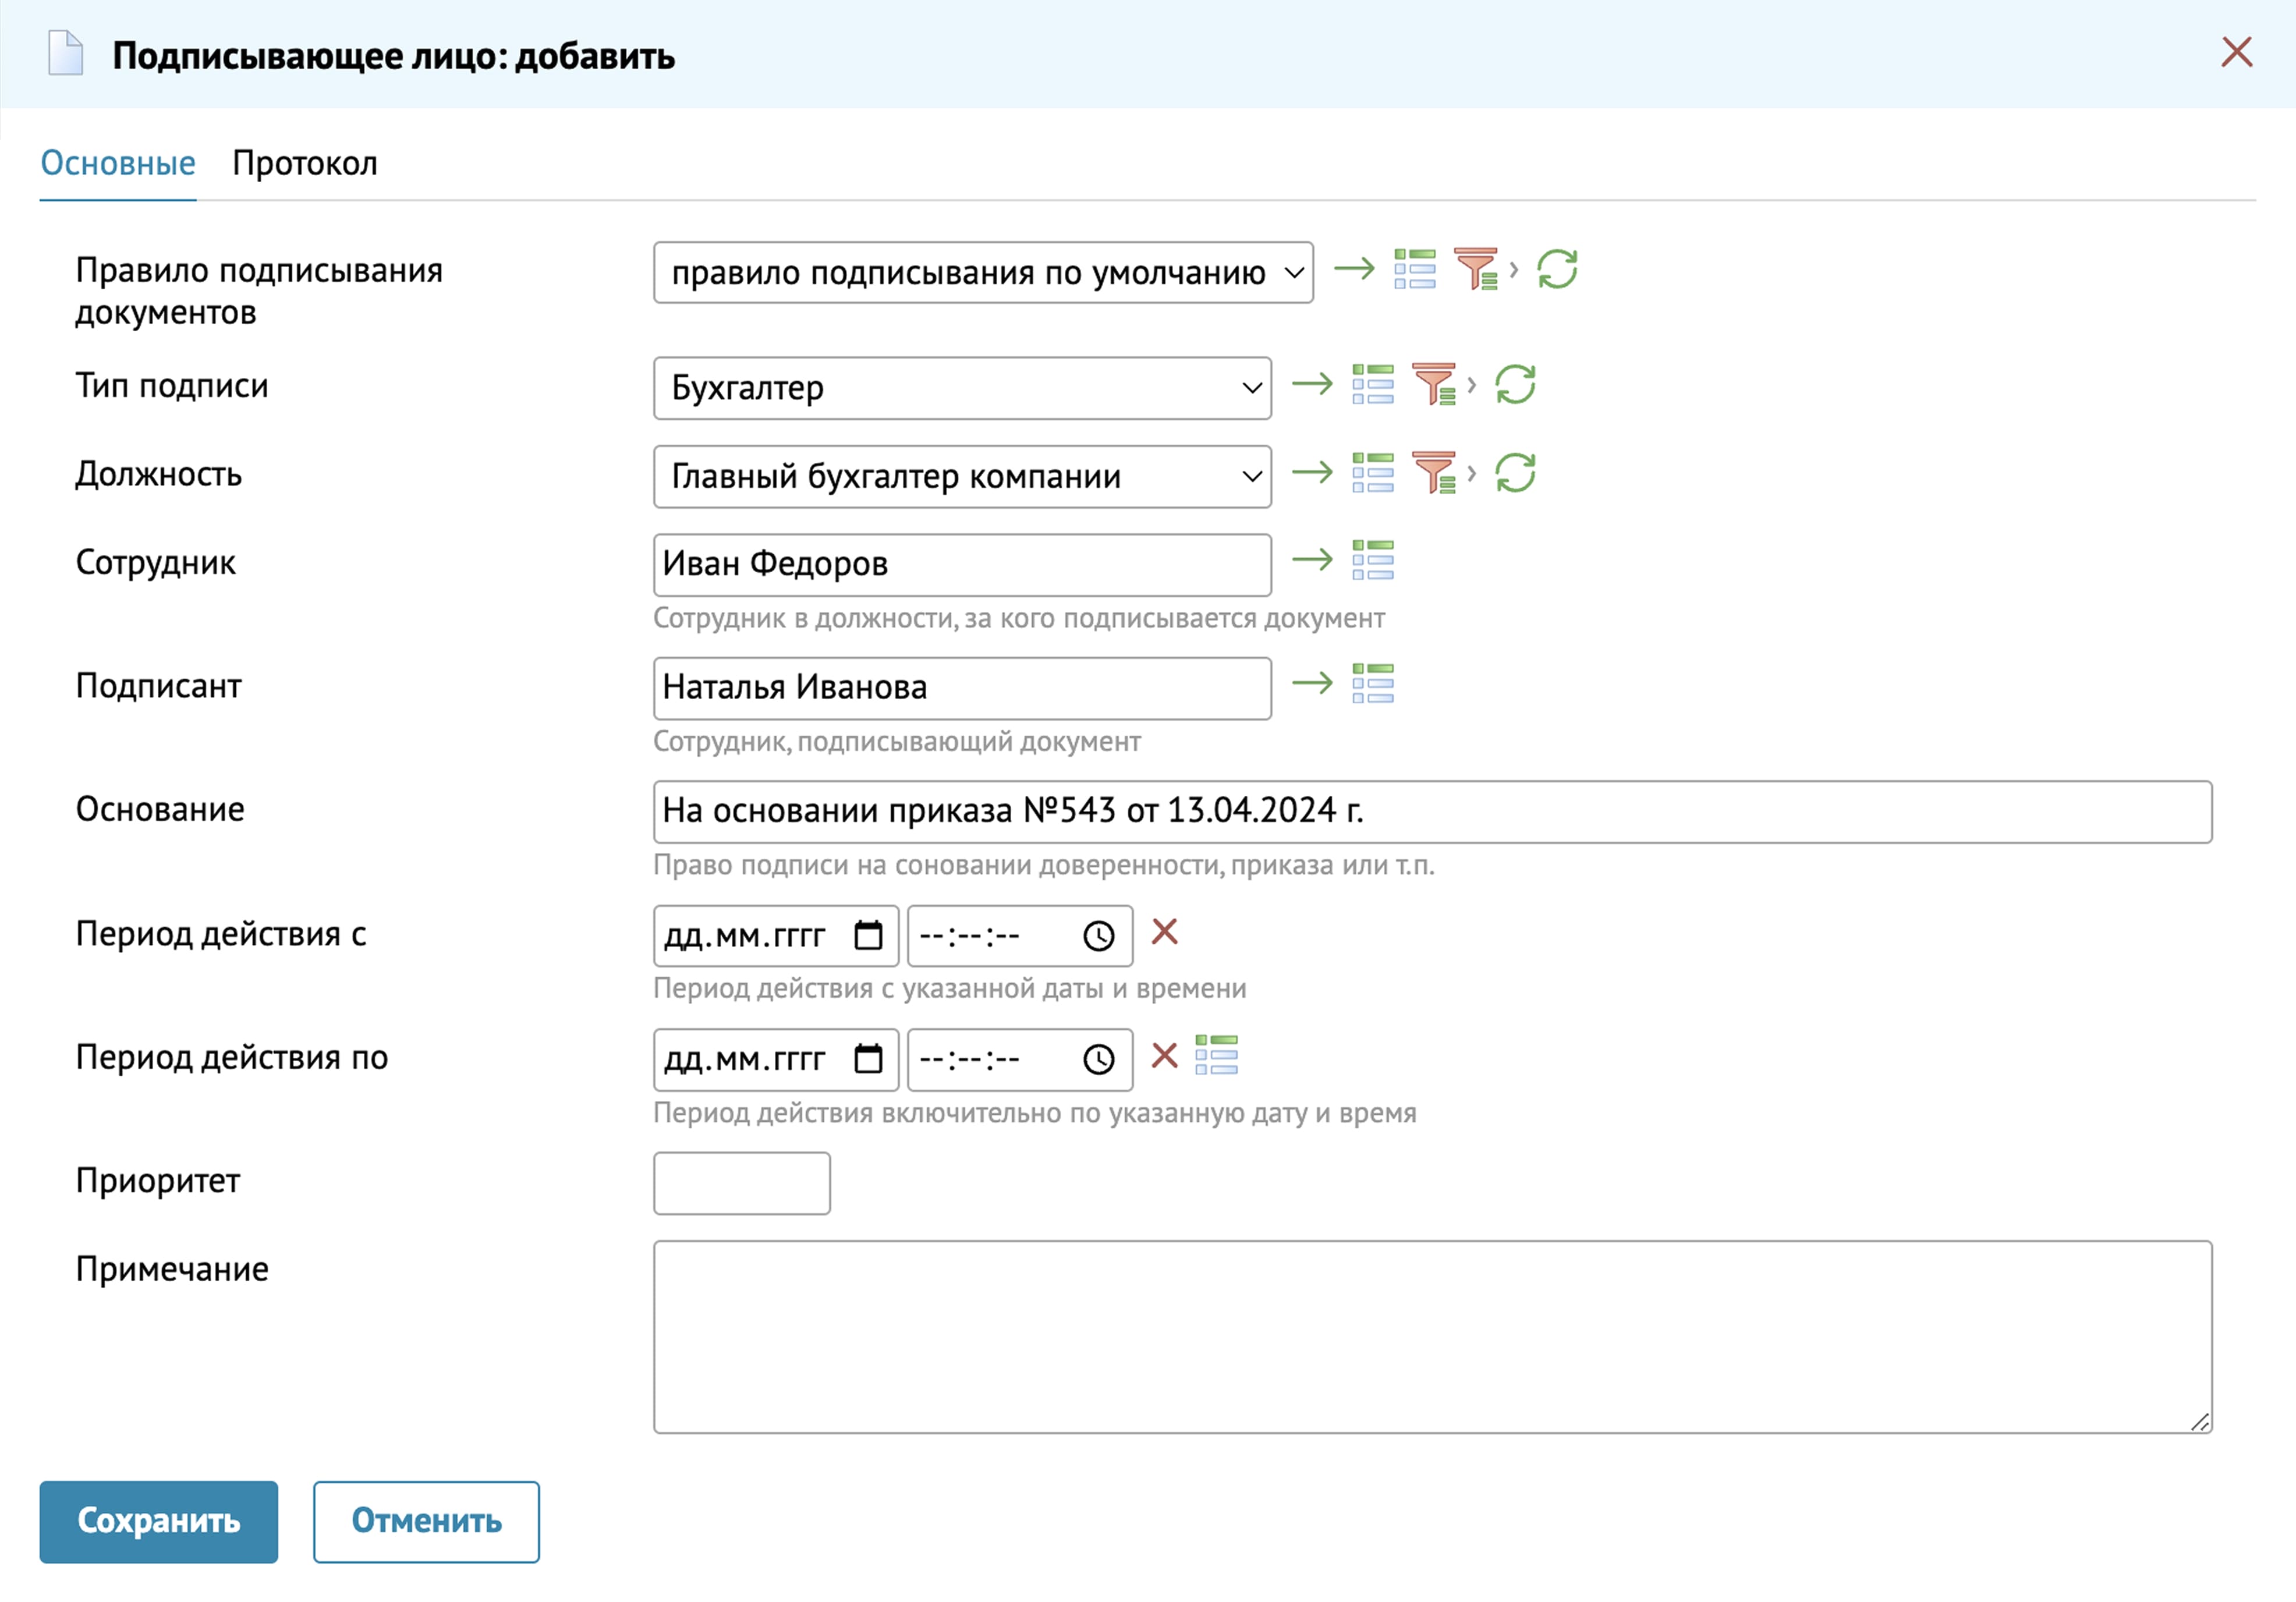Image resolution: width=2296 pixels, height=1602 pixels.
Task: Clear the Период действия по date
Action: click(1164, 1055)
